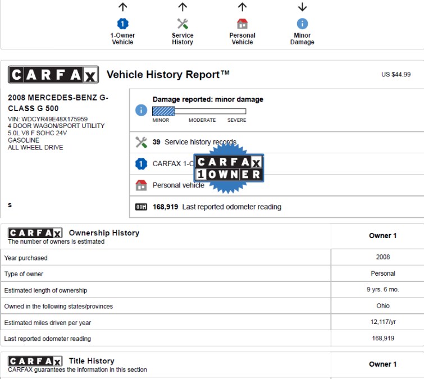Click Estimated miles driven per year label
424x379 pixels.
tap(48, 323)
